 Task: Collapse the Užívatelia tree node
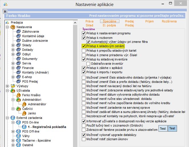point(7,91)
